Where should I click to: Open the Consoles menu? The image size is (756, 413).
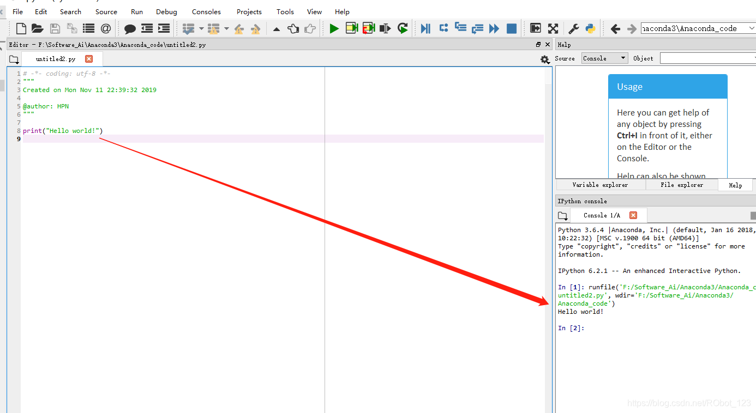(206, 11)
